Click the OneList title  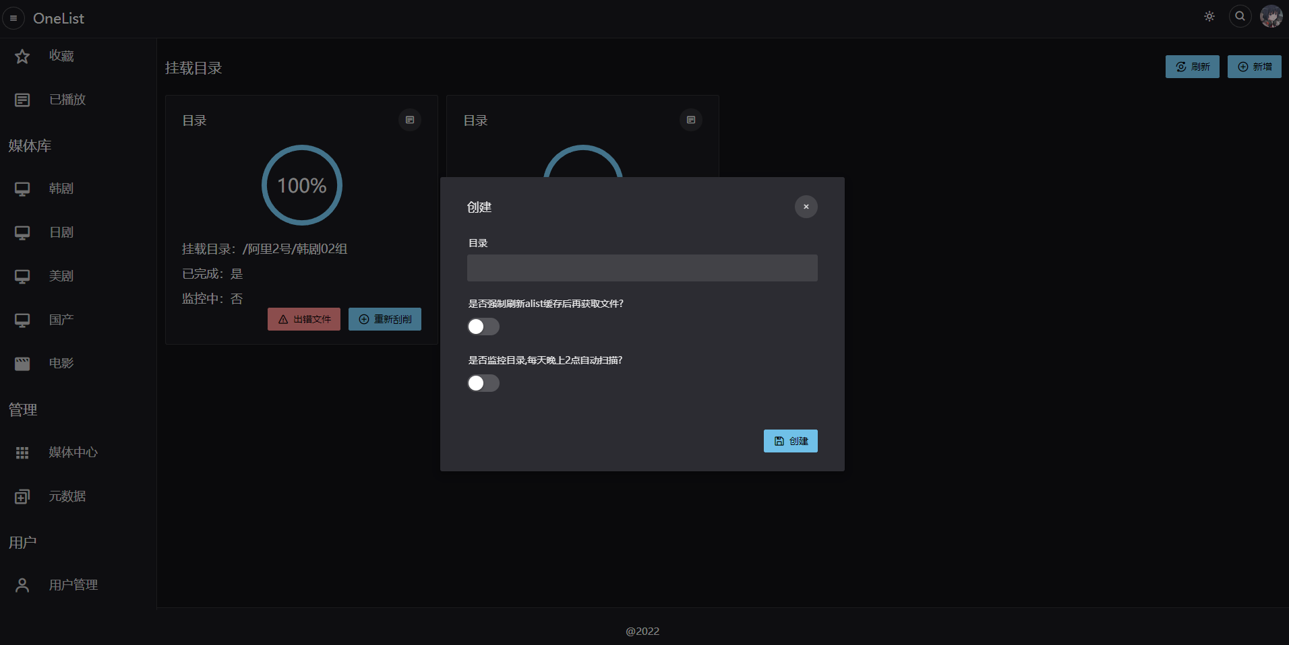(59, 19)
